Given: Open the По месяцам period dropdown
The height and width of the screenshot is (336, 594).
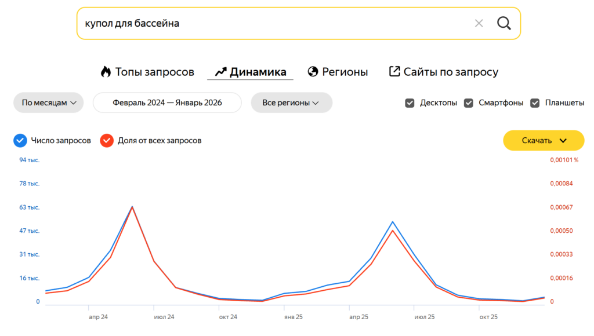Looking at the screenshot, I should (x=49, y=103).
